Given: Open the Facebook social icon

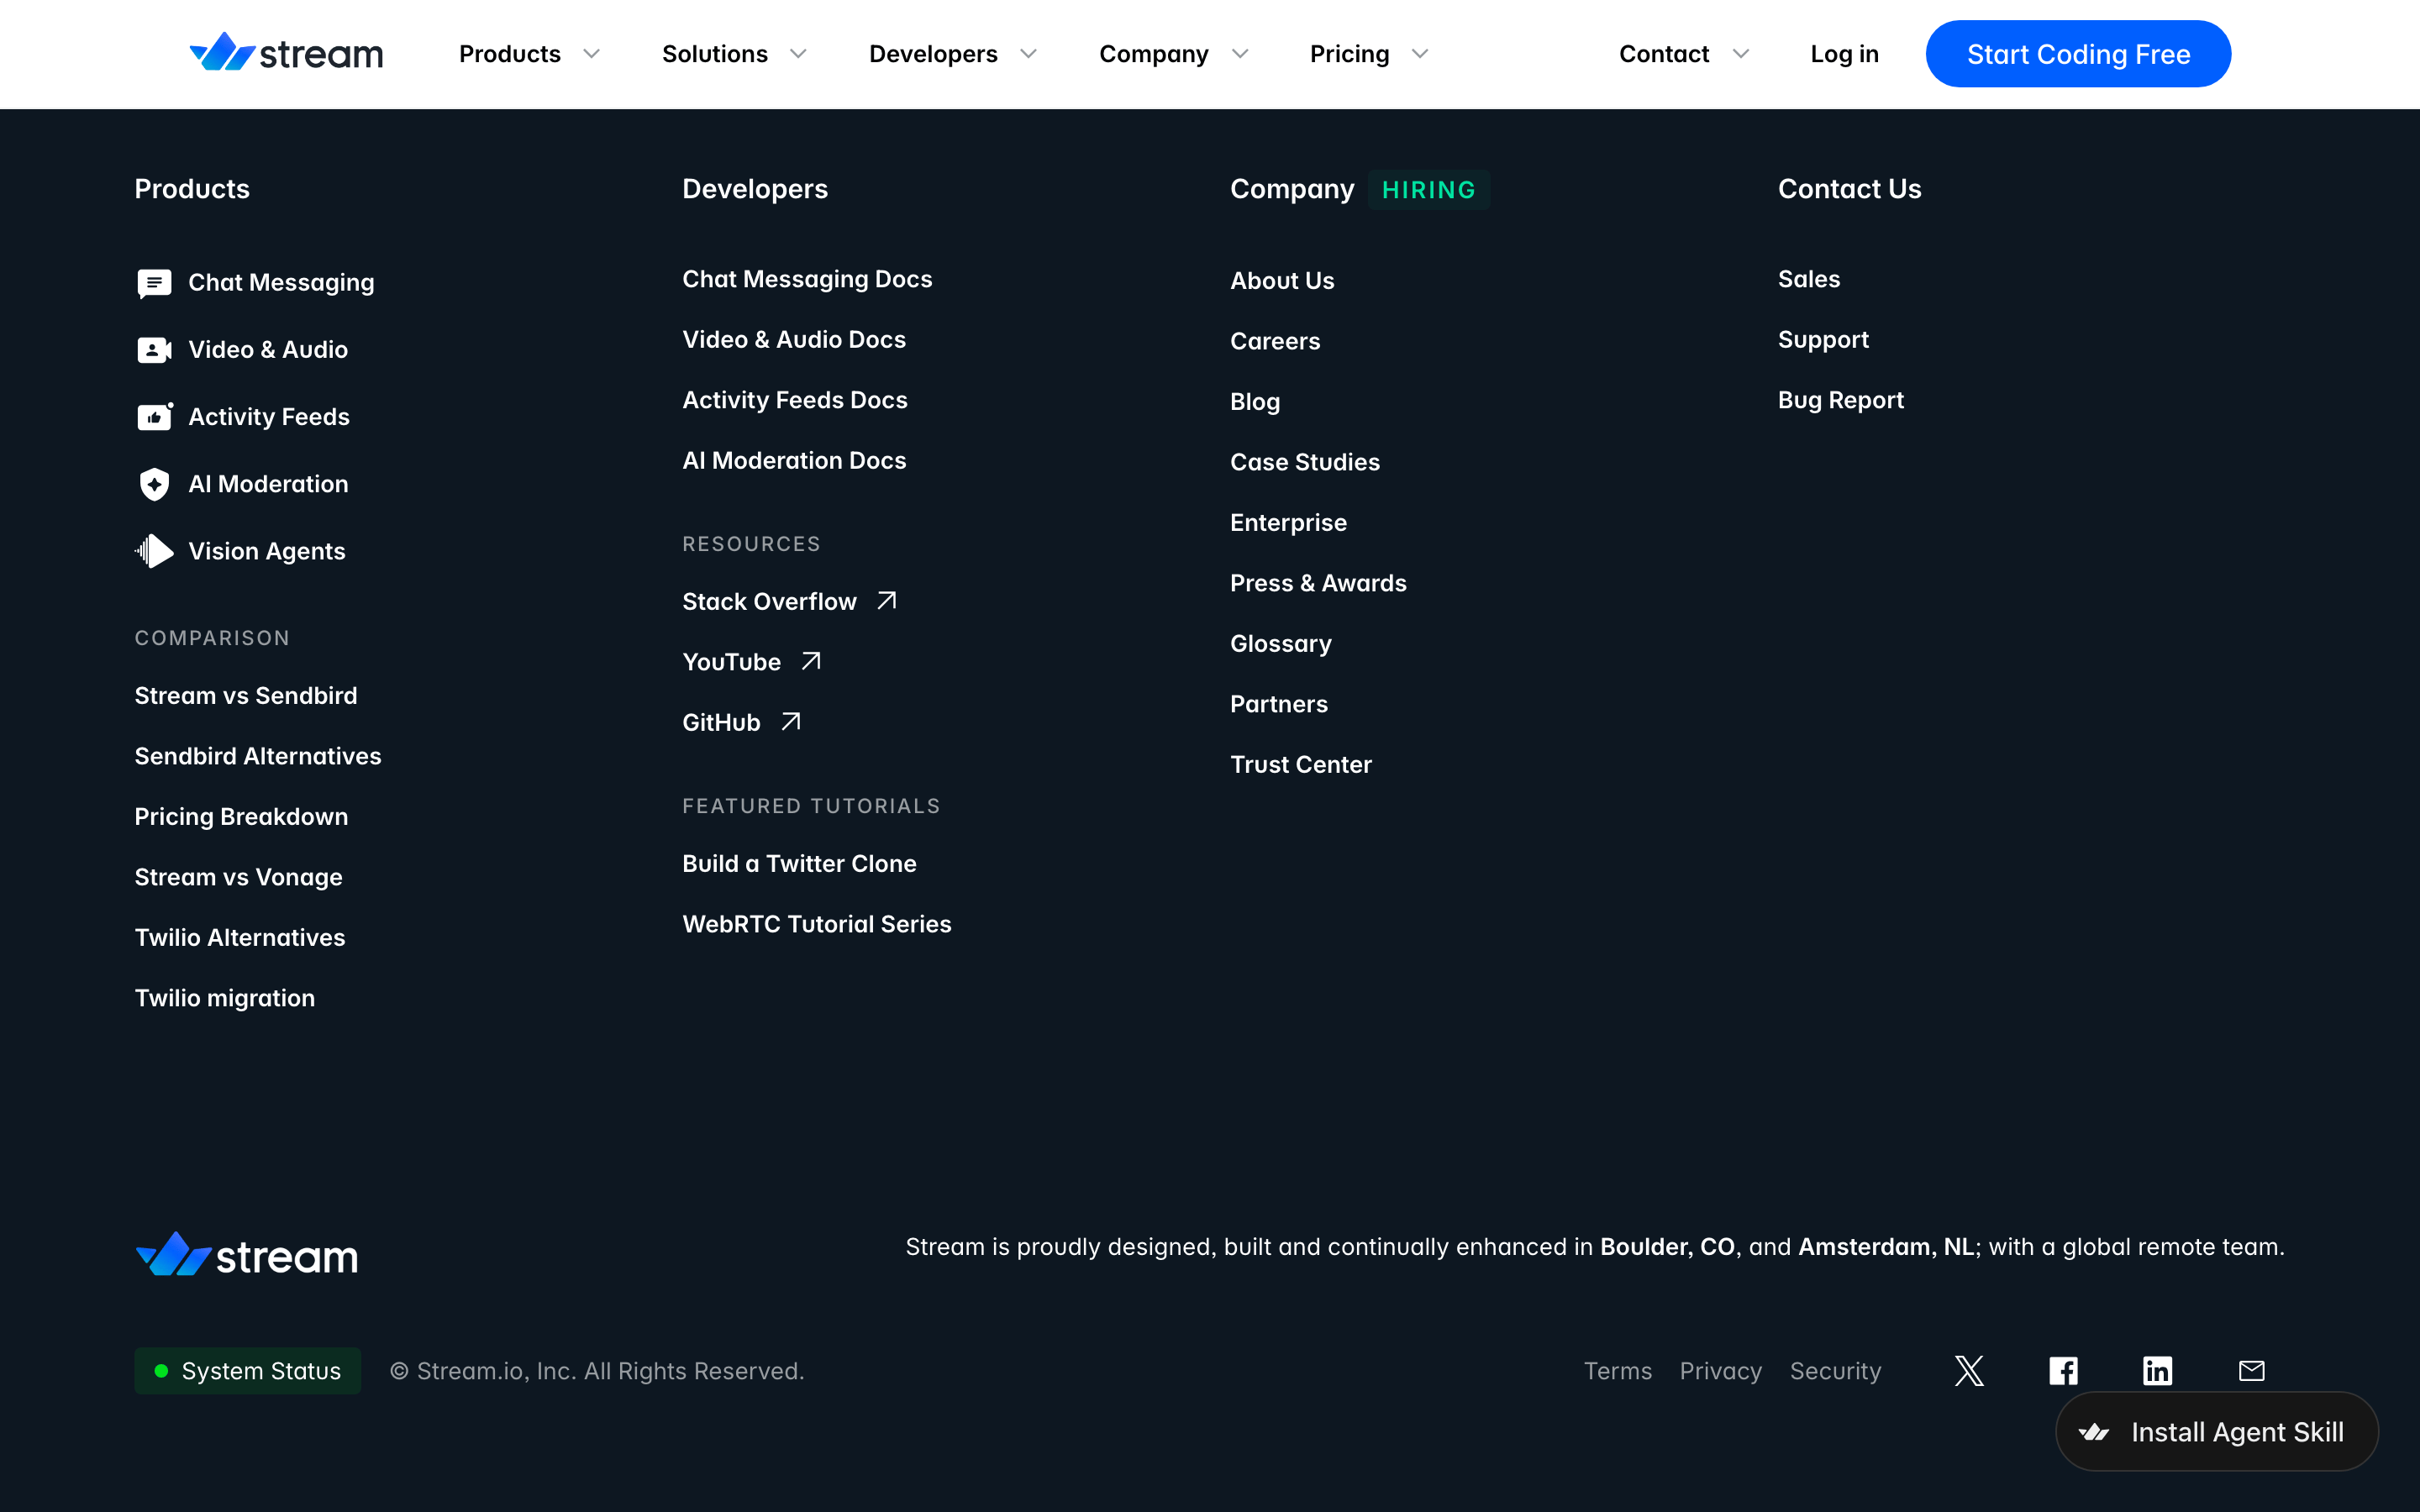Looking at the screenshot, I should 2063,1370.
